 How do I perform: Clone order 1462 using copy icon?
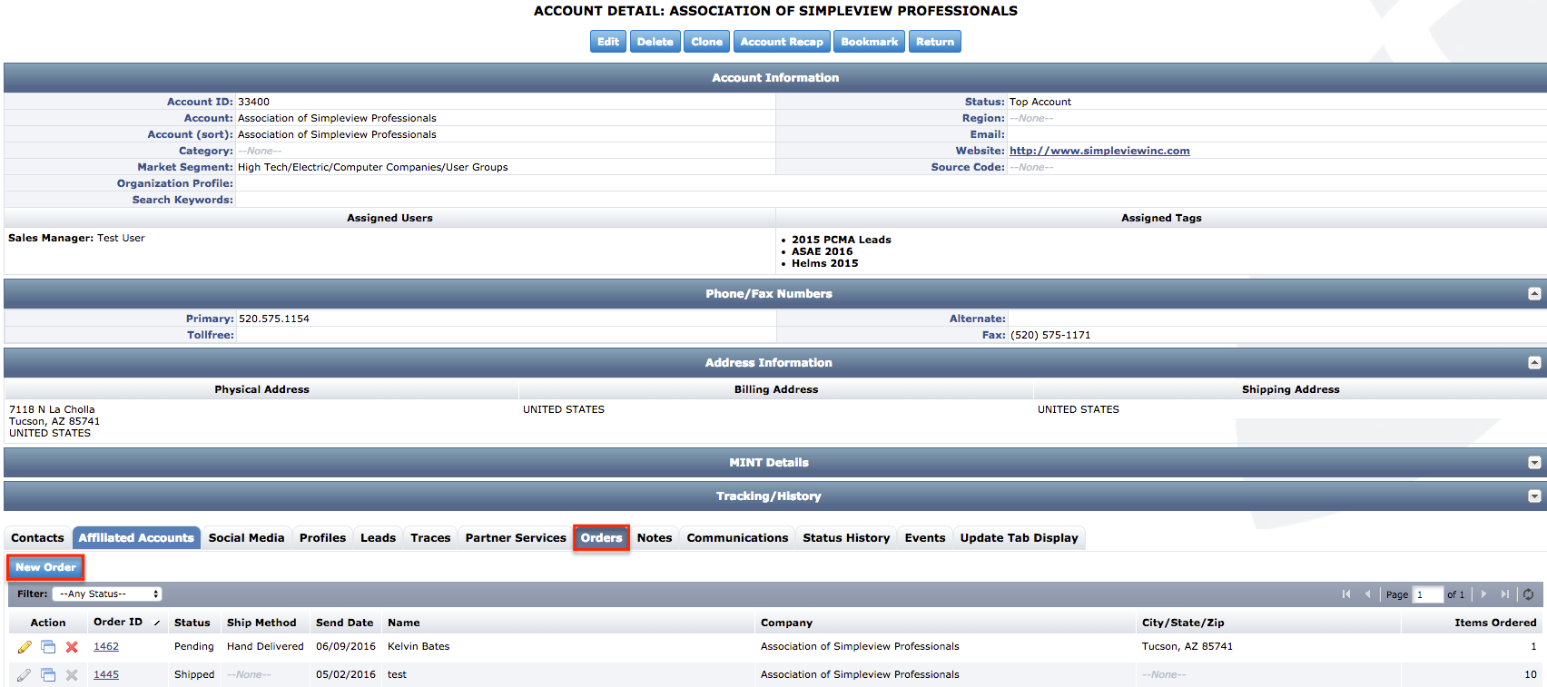point(48,647)
